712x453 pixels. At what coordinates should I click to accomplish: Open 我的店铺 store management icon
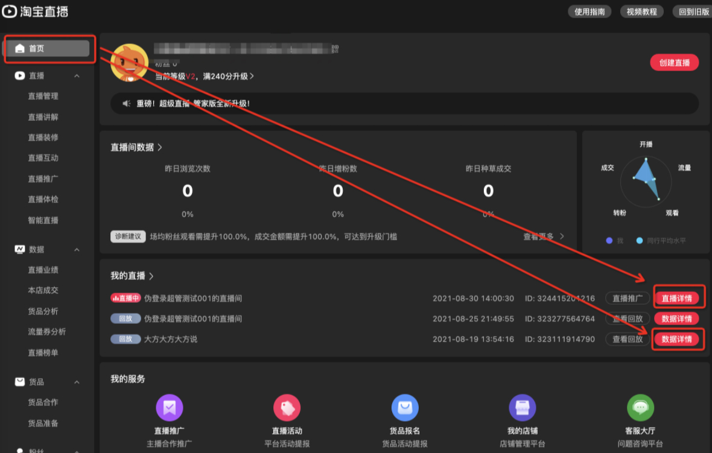(522, 407)
